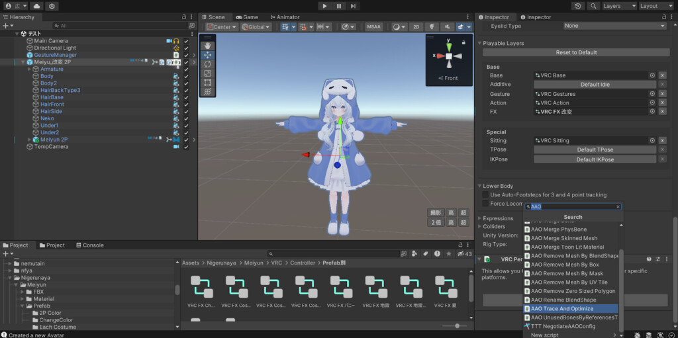Select the Rotate tool

coord(207,64)
